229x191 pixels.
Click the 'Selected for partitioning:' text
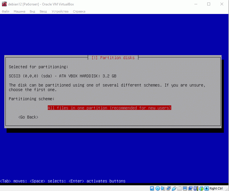[x=38, y=67]
